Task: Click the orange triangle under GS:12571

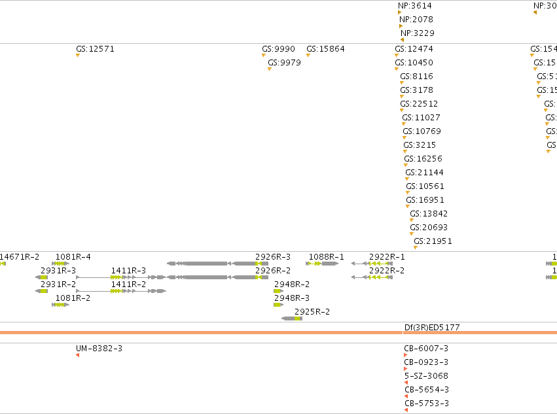Action: click(78, 56)
